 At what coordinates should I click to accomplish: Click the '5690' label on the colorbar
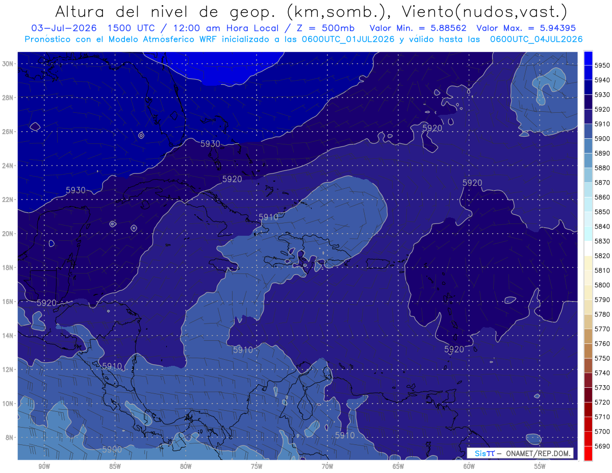(x=602, y=446)
